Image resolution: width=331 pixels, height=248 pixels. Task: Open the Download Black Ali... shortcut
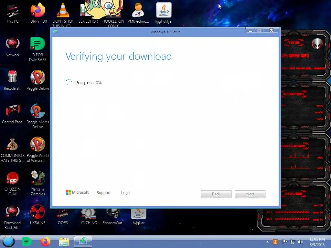point(13,217)
